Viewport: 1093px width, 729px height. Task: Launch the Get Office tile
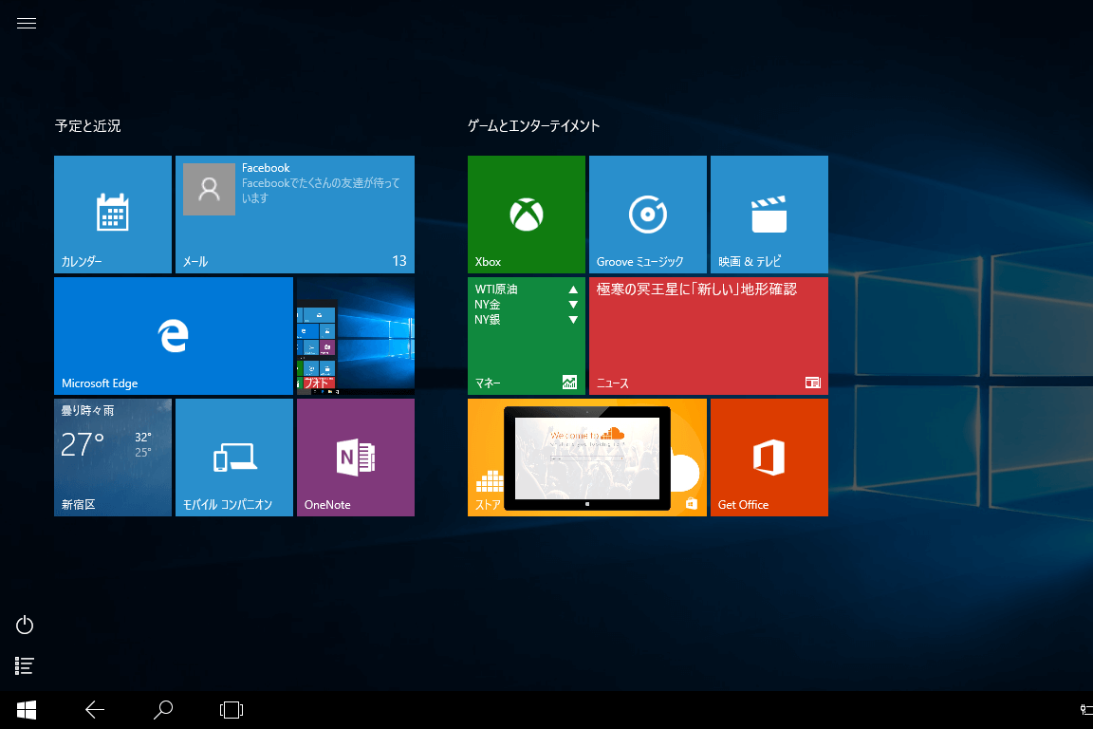coord(769,458)
